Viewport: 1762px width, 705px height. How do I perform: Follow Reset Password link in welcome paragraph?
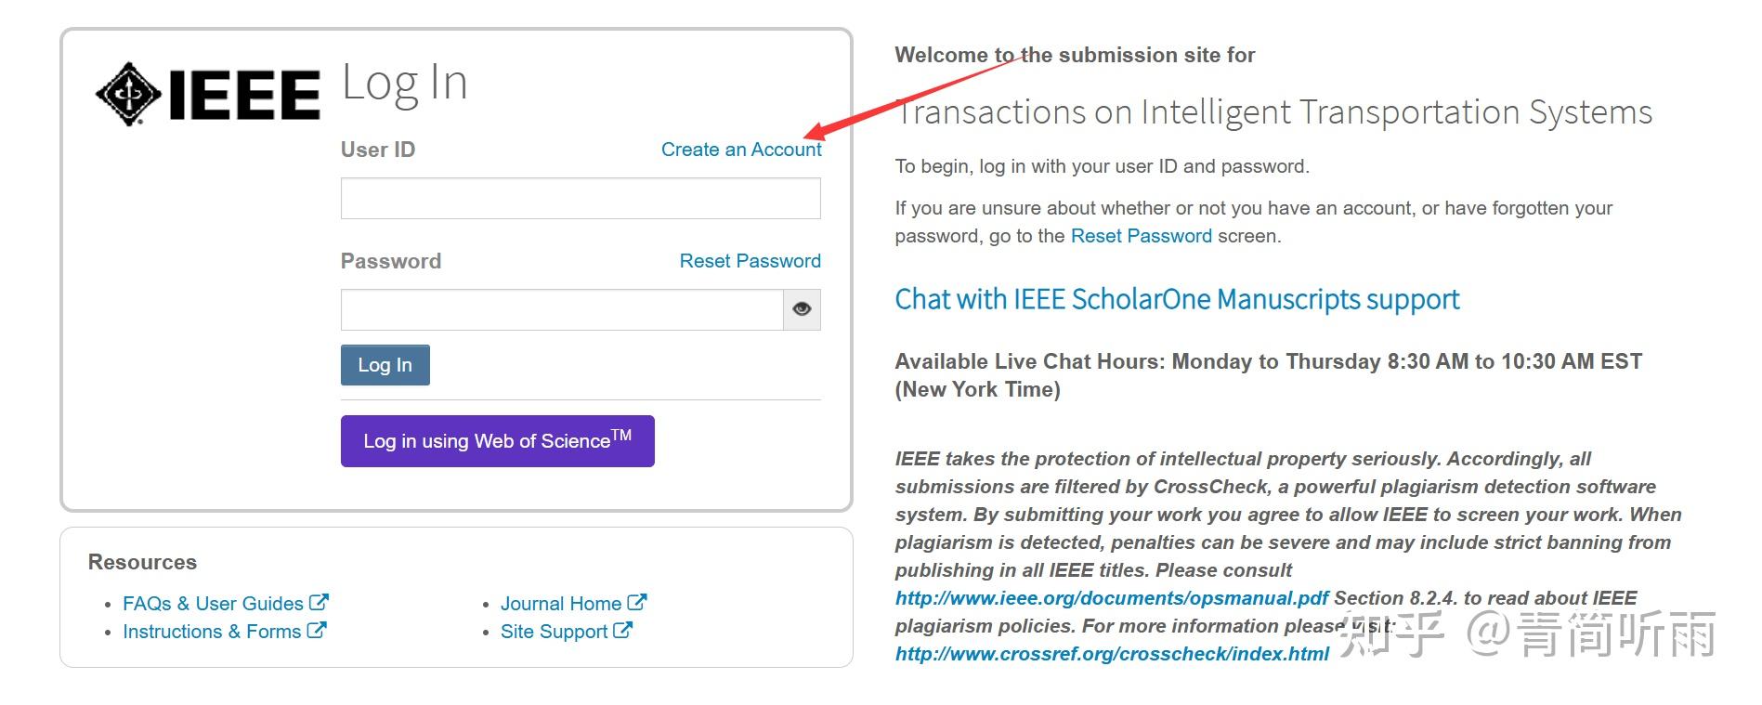(1141, 236)
